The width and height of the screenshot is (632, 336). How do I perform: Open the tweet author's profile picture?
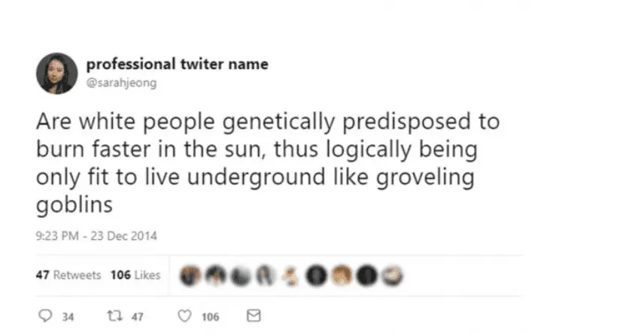(56, 73)
